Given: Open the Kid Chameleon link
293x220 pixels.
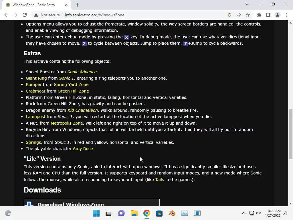Looking at the screenshot, I should pos(83,110).
